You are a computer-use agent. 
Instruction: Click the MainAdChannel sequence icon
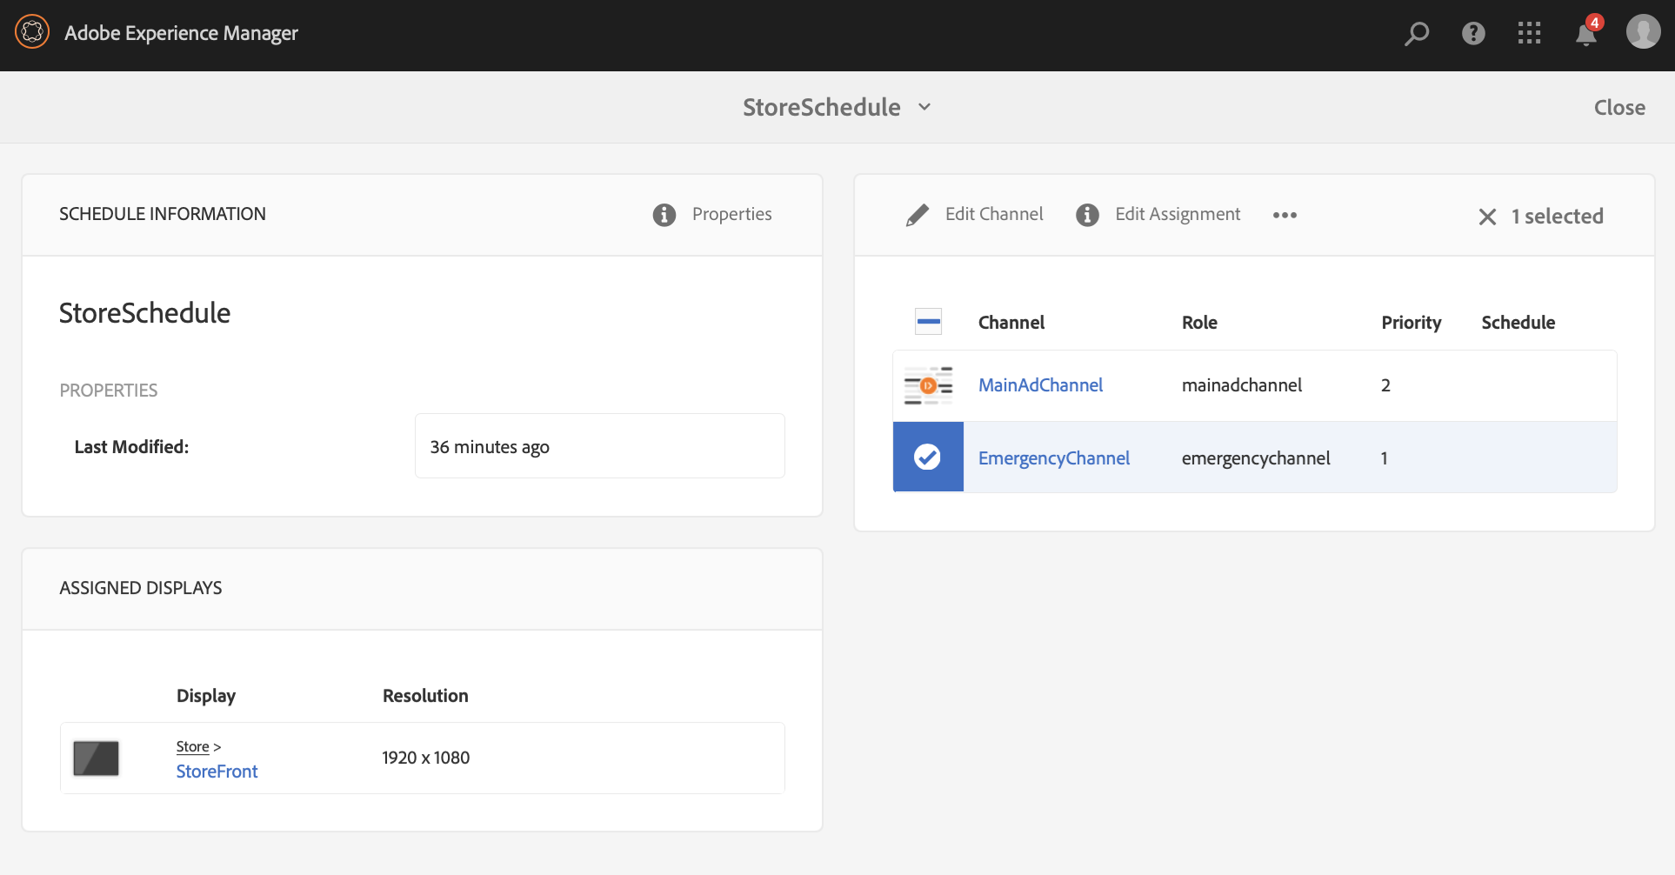tap(928, 385)
